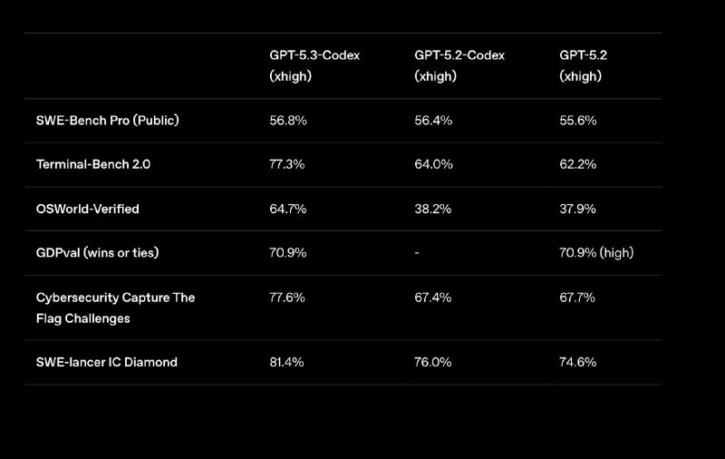Image resolution: width=725 pixels, height=459 pixels.
Task: Select the 64.7% OSWorld-Verified score
Action: click(287, 209)
